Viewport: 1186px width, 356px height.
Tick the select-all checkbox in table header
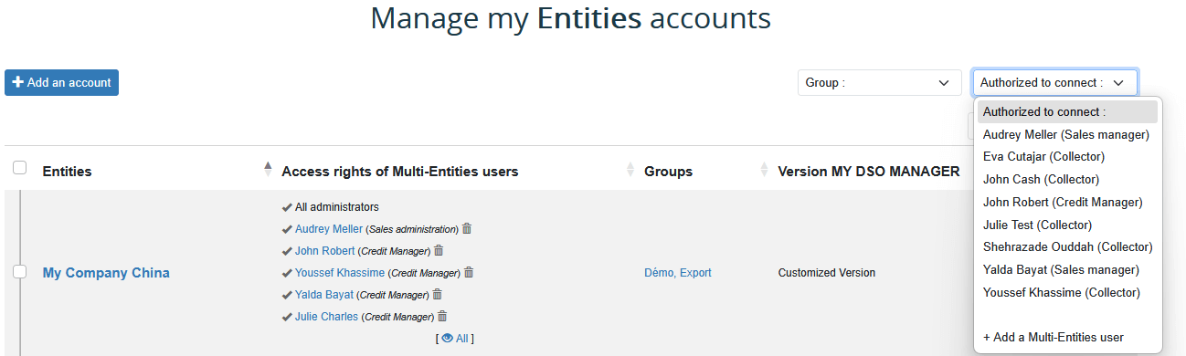[x=19, y=167]
